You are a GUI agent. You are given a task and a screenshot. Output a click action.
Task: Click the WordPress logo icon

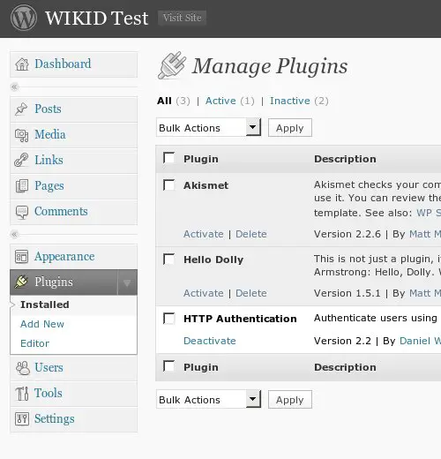[24, 18]
